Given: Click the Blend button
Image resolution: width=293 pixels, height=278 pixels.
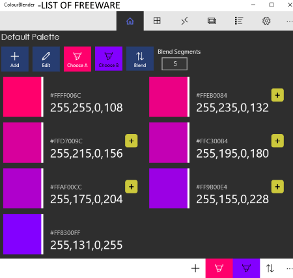Looking at the screenshot, I should click(140, 59).
